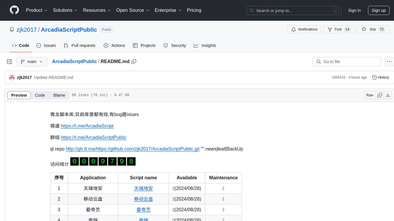Open the zjk2017 owner profile link
The width and height of the screenshot is (394, 221).
[x=27, y=30]
